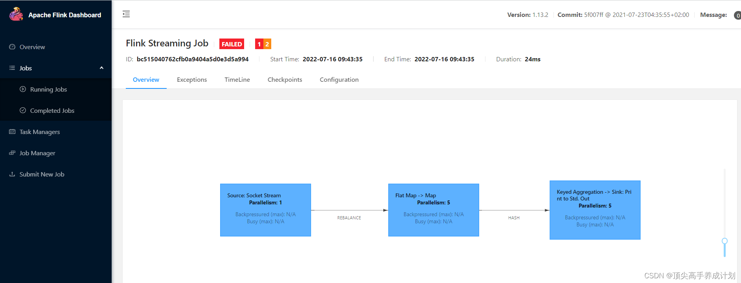Switch to the Configuration tab
Screen dimensions: 741x283
tap(339, 79)
